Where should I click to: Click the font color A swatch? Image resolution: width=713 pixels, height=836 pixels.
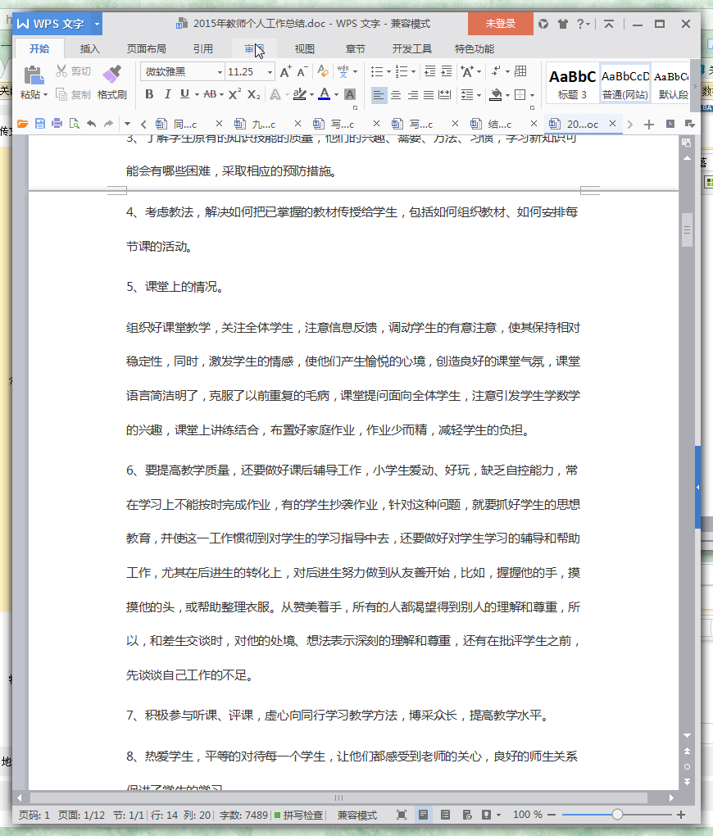[325, 94]
